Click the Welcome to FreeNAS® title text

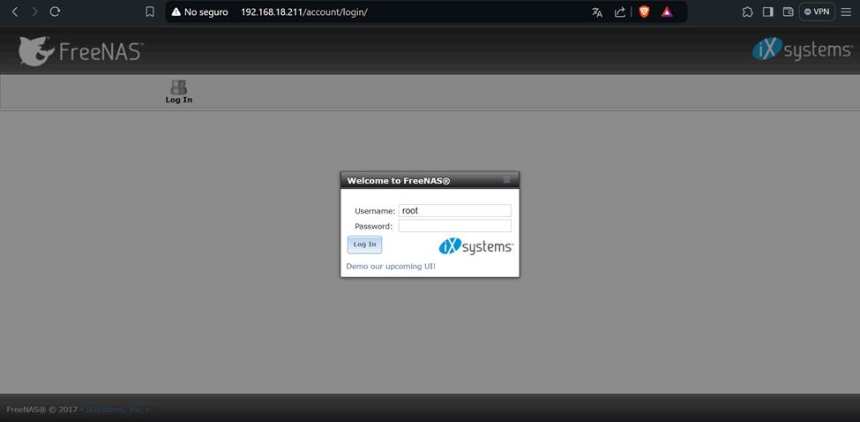(399, 181)
